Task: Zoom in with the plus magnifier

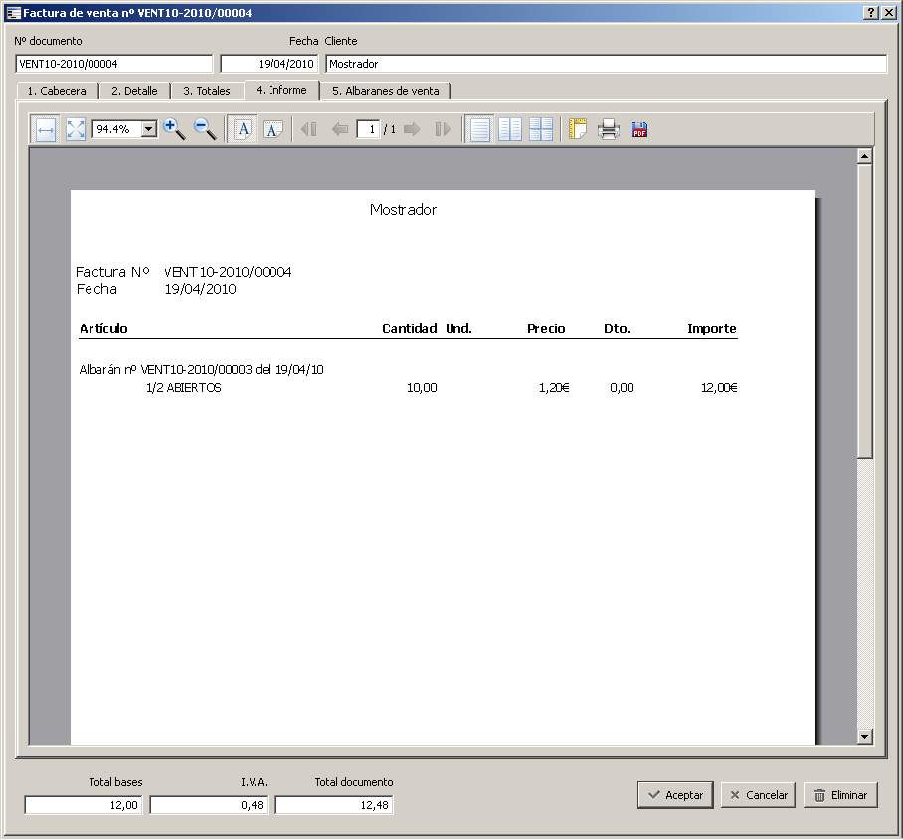Action: (x=174, y=129)
